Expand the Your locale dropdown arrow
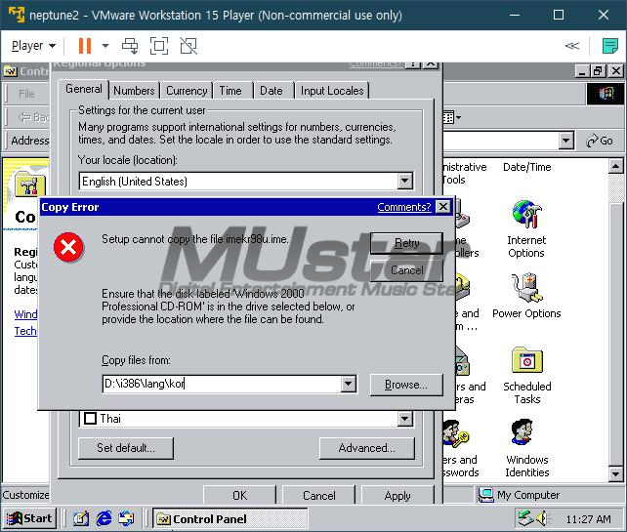 tap(404, 181)
